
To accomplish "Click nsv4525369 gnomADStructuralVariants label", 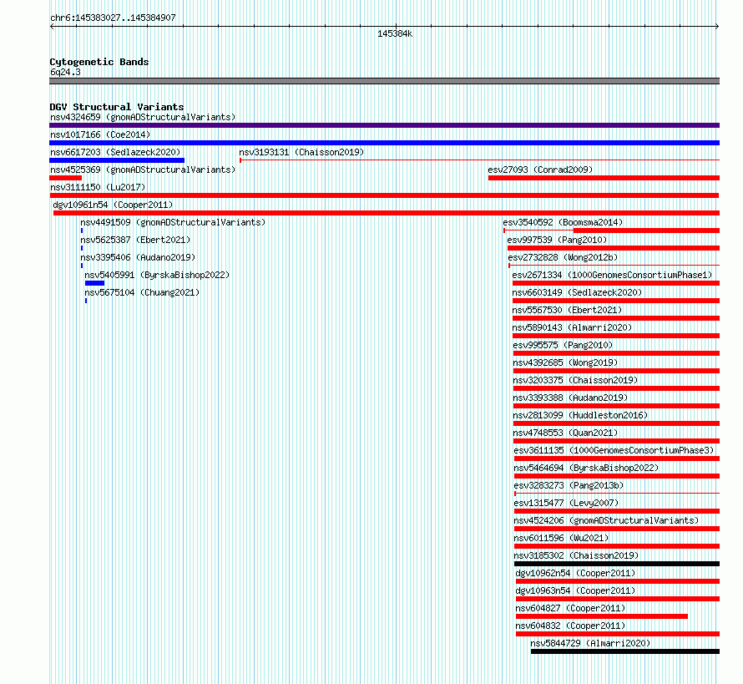I will click(143, 170).
